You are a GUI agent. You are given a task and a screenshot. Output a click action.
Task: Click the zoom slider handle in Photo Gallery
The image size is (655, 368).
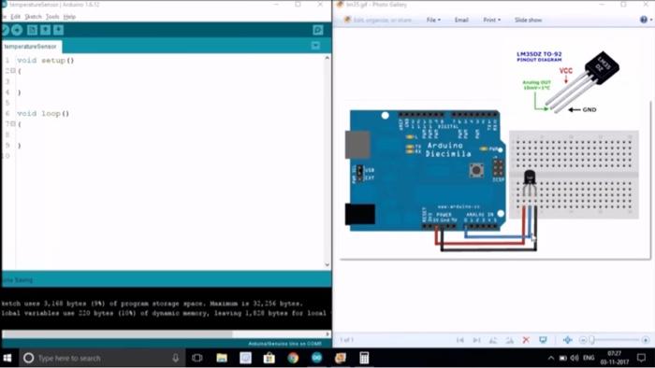coord(591,340)
